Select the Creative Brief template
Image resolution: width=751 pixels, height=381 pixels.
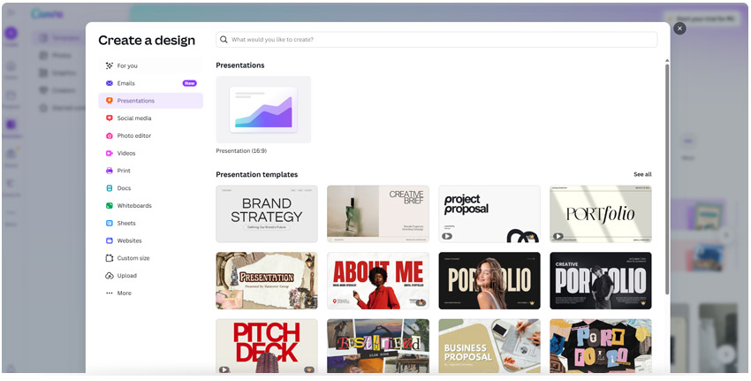tap(378, 214)
